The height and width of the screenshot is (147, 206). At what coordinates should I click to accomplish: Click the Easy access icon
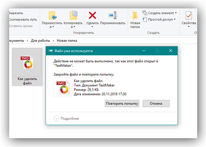point(145,20)
